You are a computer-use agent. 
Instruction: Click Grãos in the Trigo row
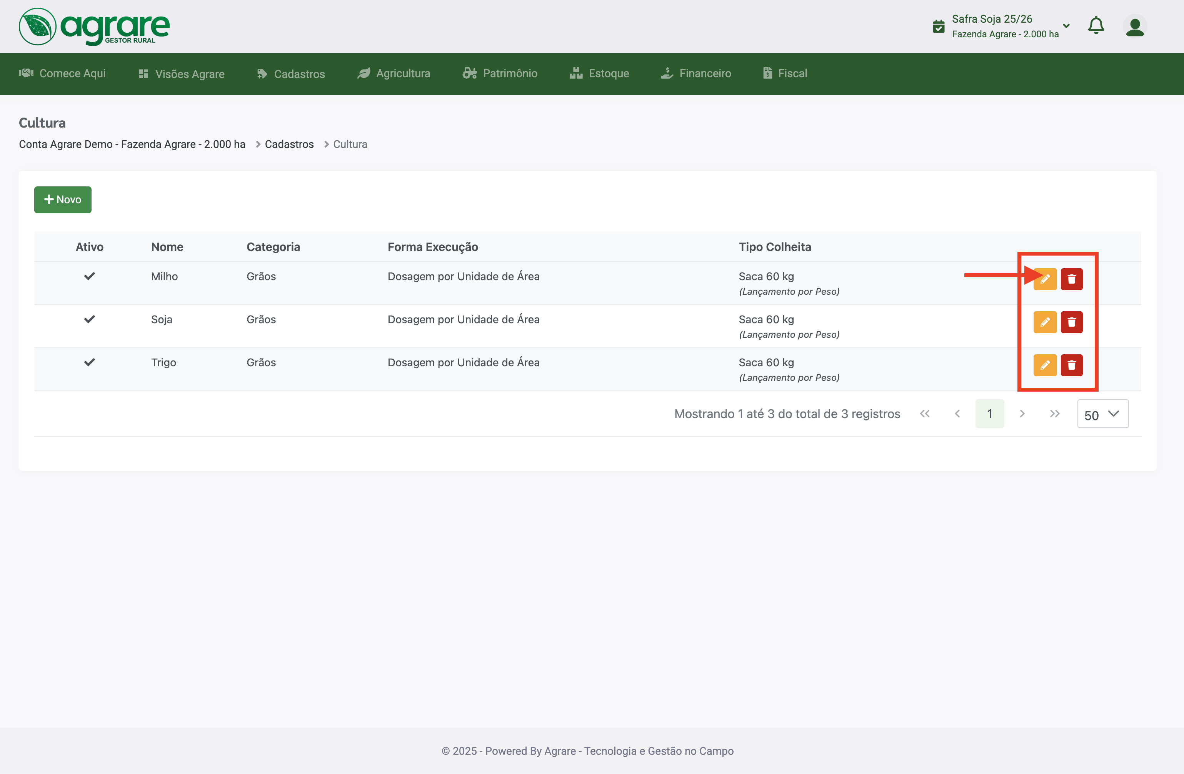(261, 362)
